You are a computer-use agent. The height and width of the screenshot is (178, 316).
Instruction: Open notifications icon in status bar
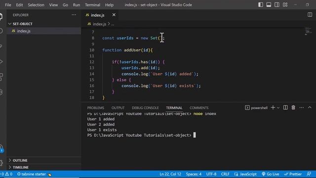(309, 174)
